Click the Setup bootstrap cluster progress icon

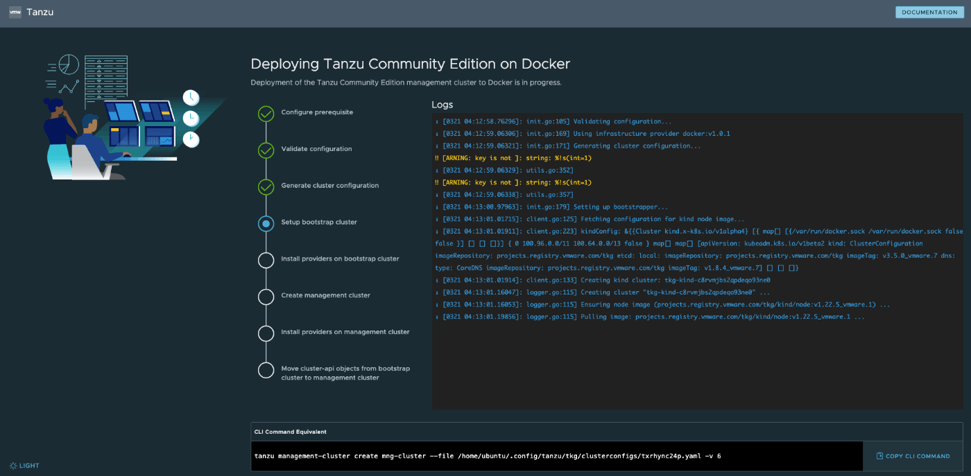(266, 224)
